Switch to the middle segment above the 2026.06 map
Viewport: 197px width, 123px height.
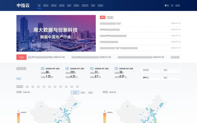[x=83, y=92]
